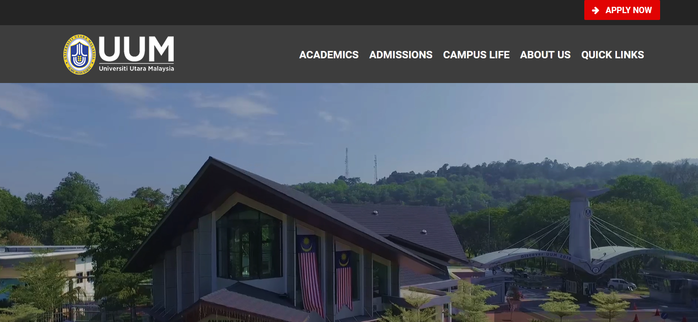Click the large UUM wordmark logo

point(136,49)
